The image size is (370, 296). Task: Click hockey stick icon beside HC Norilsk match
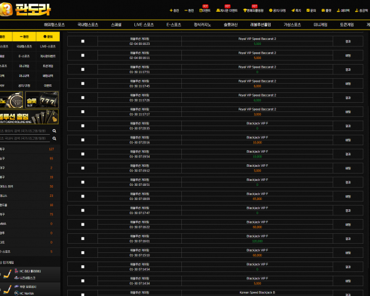6,290
